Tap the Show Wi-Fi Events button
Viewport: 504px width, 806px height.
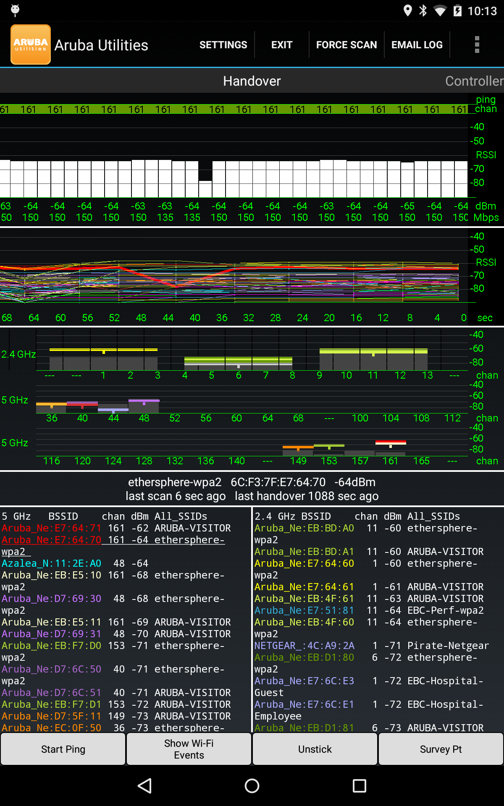(x=189, y=749)
